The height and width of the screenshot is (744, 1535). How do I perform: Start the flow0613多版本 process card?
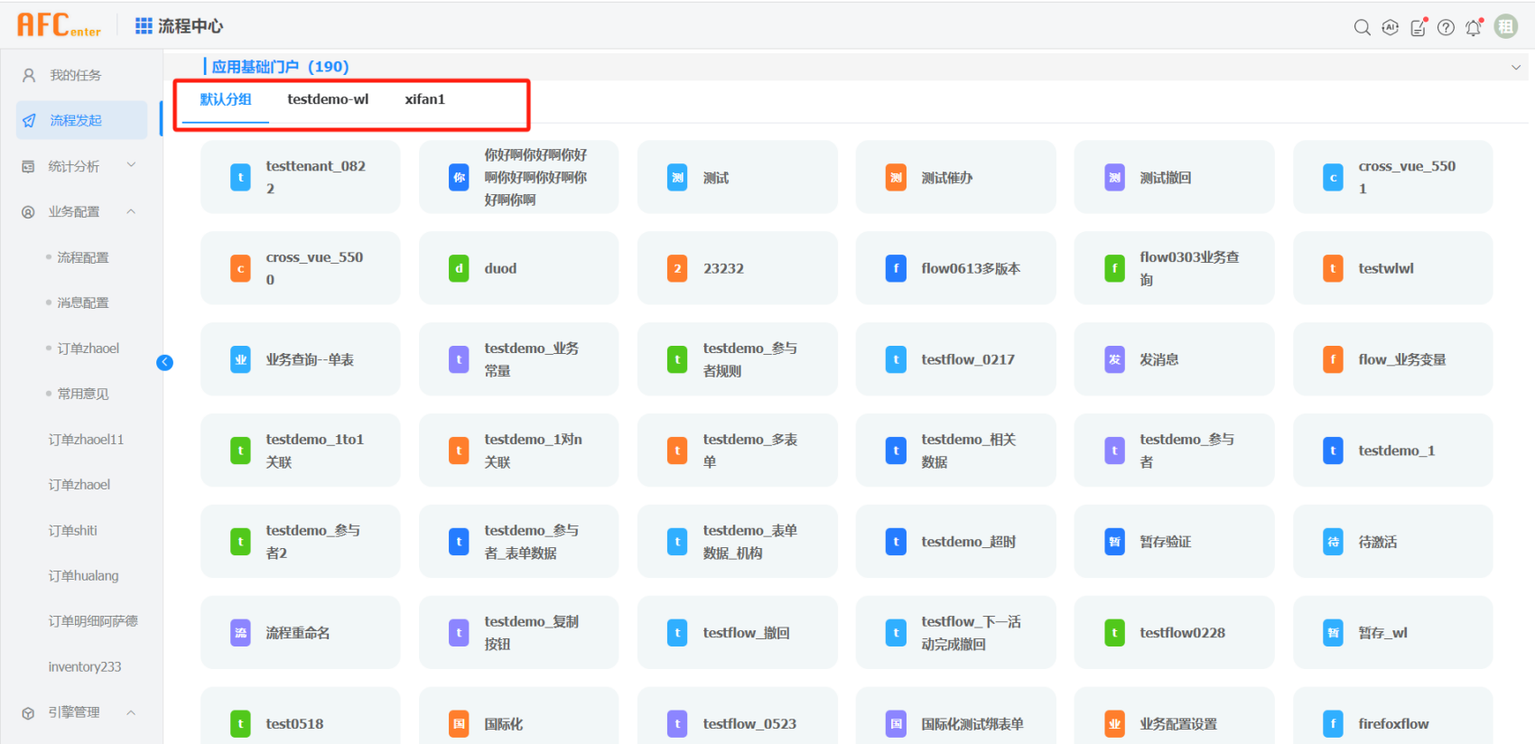[x=955, y=268]
